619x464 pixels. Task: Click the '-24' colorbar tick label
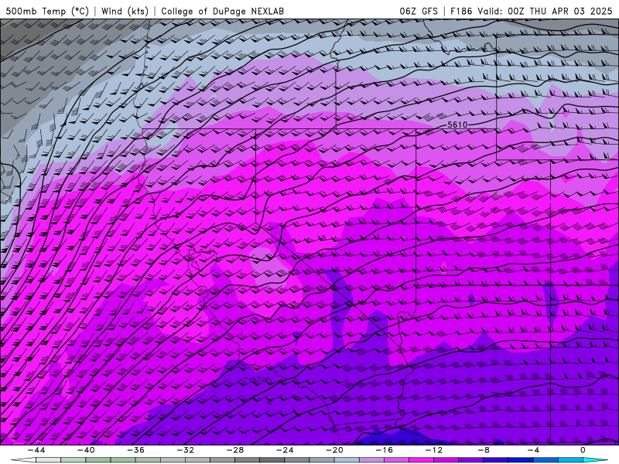point(285,450)
